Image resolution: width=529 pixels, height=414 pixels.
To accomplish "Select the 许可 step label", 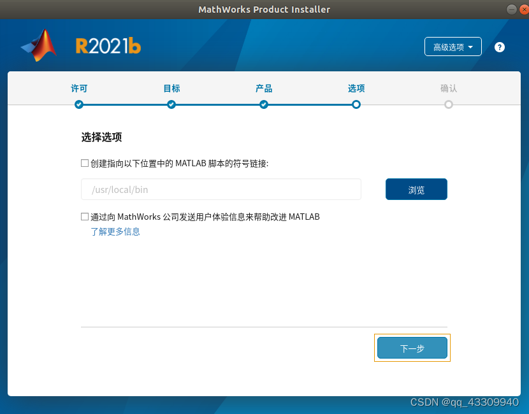I will tap(79, 89).
